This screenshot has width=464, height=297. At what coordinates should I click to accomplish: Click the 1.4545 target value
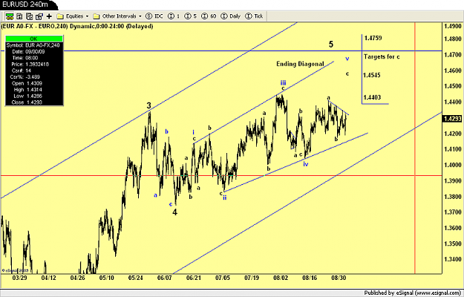[x=372, y=75]
